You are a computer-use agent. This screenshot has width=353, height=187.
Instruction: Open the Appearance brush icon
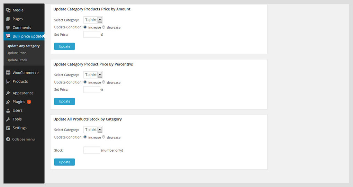8,93
